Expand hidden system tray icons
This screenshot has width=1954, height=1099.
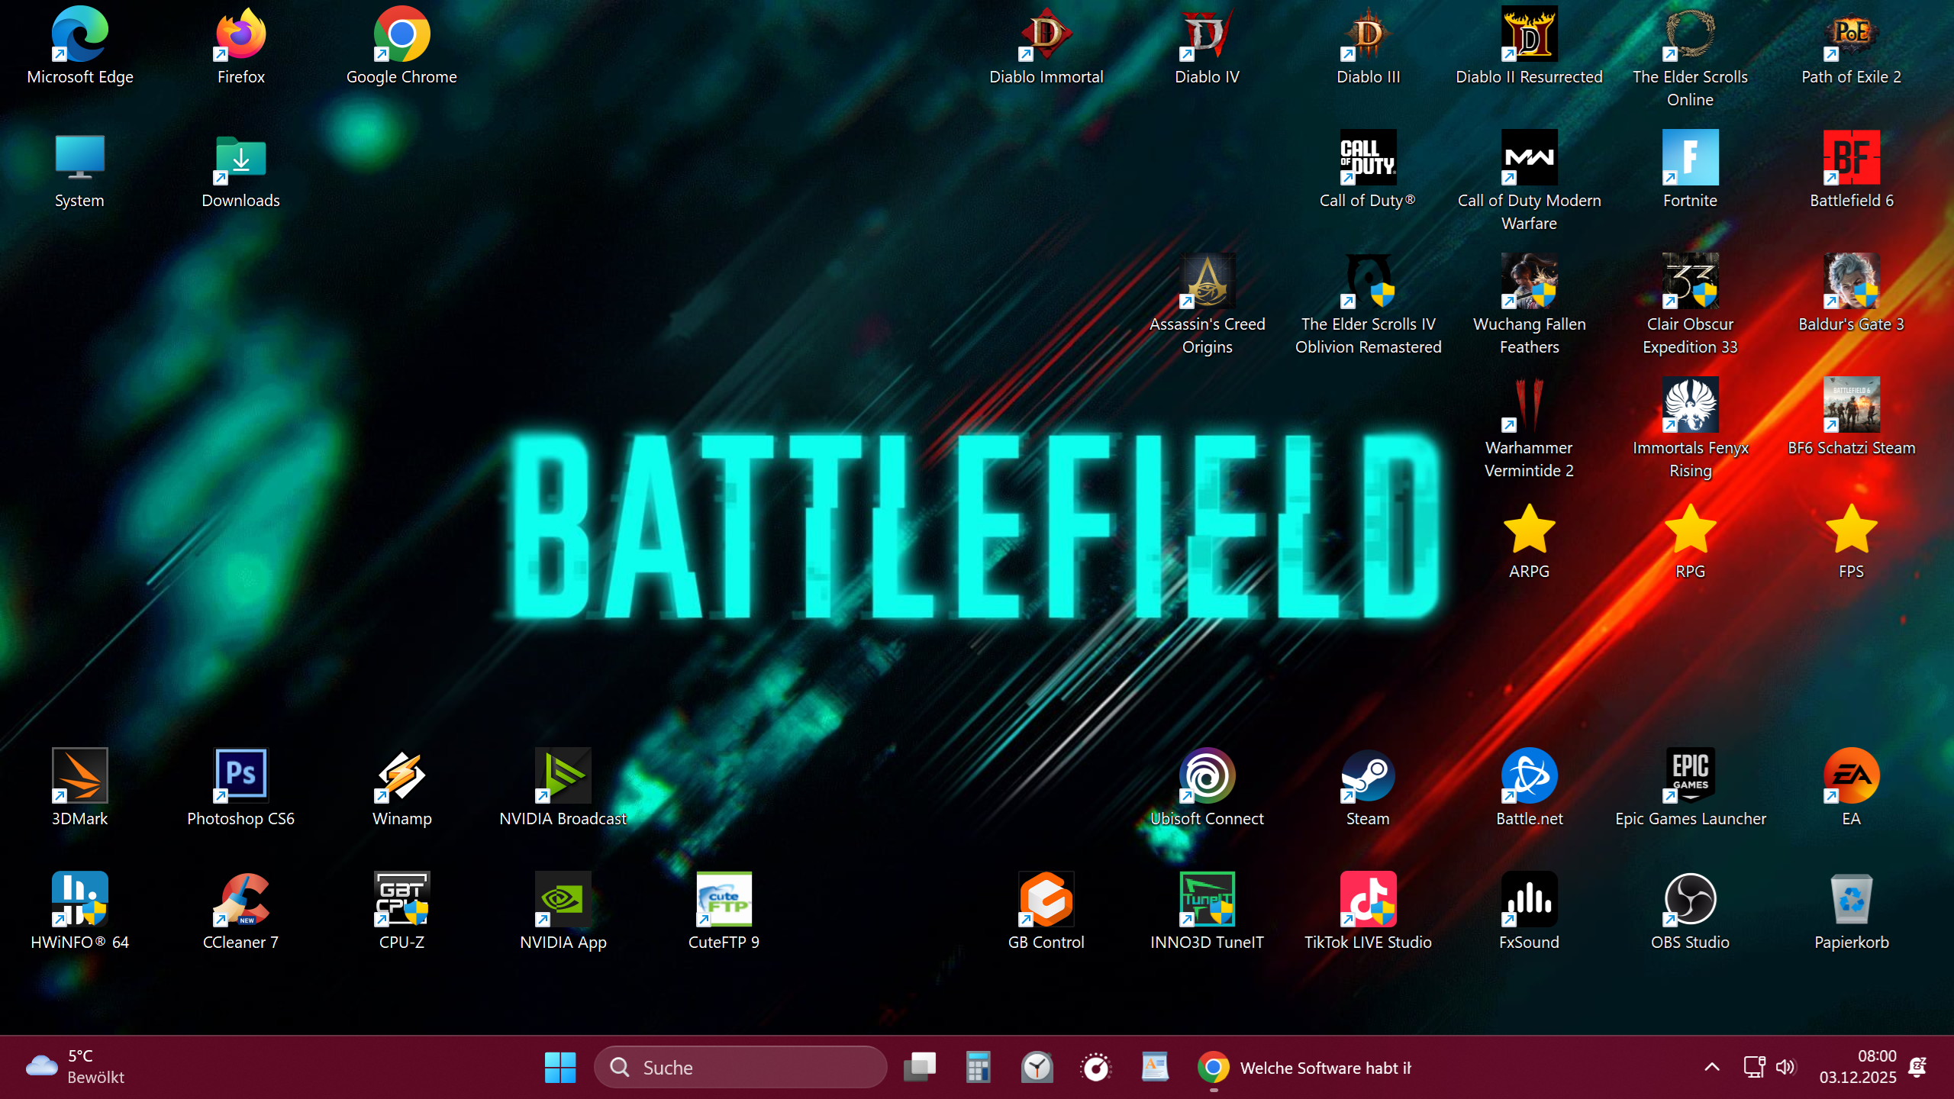pos(1712,1067)
